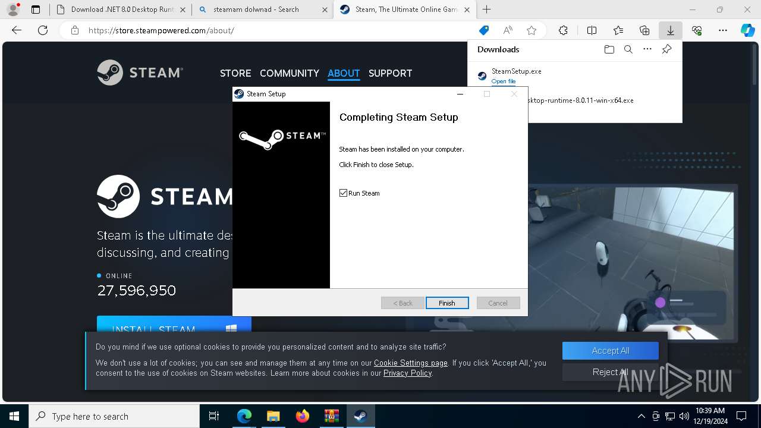761x428 pixels.
Task: View site information lock icon
Action: pyautogui.click(x=74, y=30)
